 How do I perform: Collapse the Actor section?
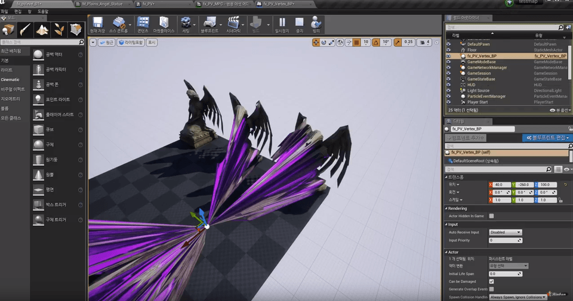446,252
